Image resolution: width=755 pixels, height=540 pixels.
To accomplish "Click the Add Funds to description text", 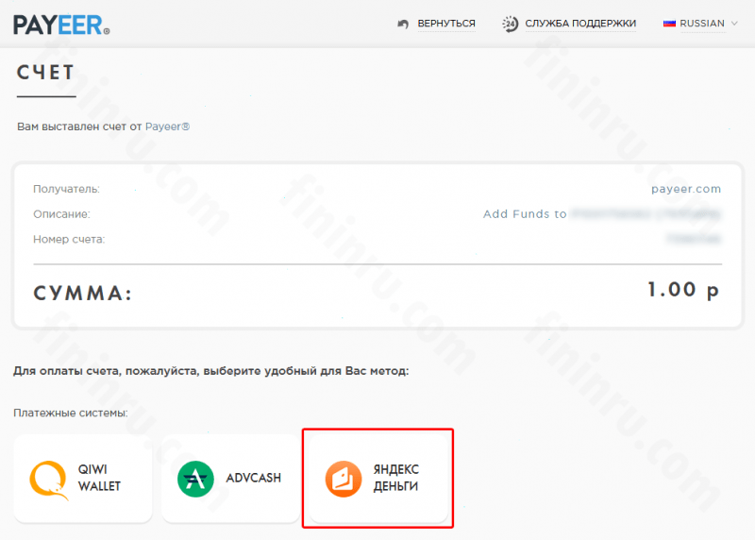I will pos(525,214).
